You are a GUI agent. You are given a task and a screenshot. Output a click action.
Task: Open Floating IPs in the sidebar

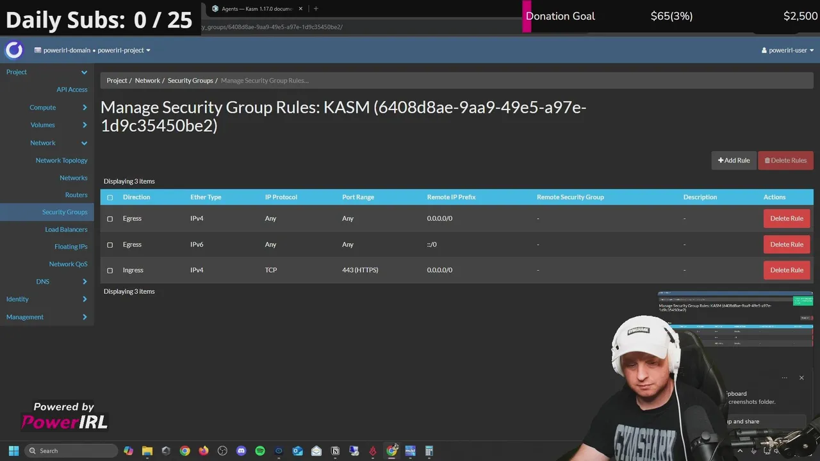(x=71, y=247)
